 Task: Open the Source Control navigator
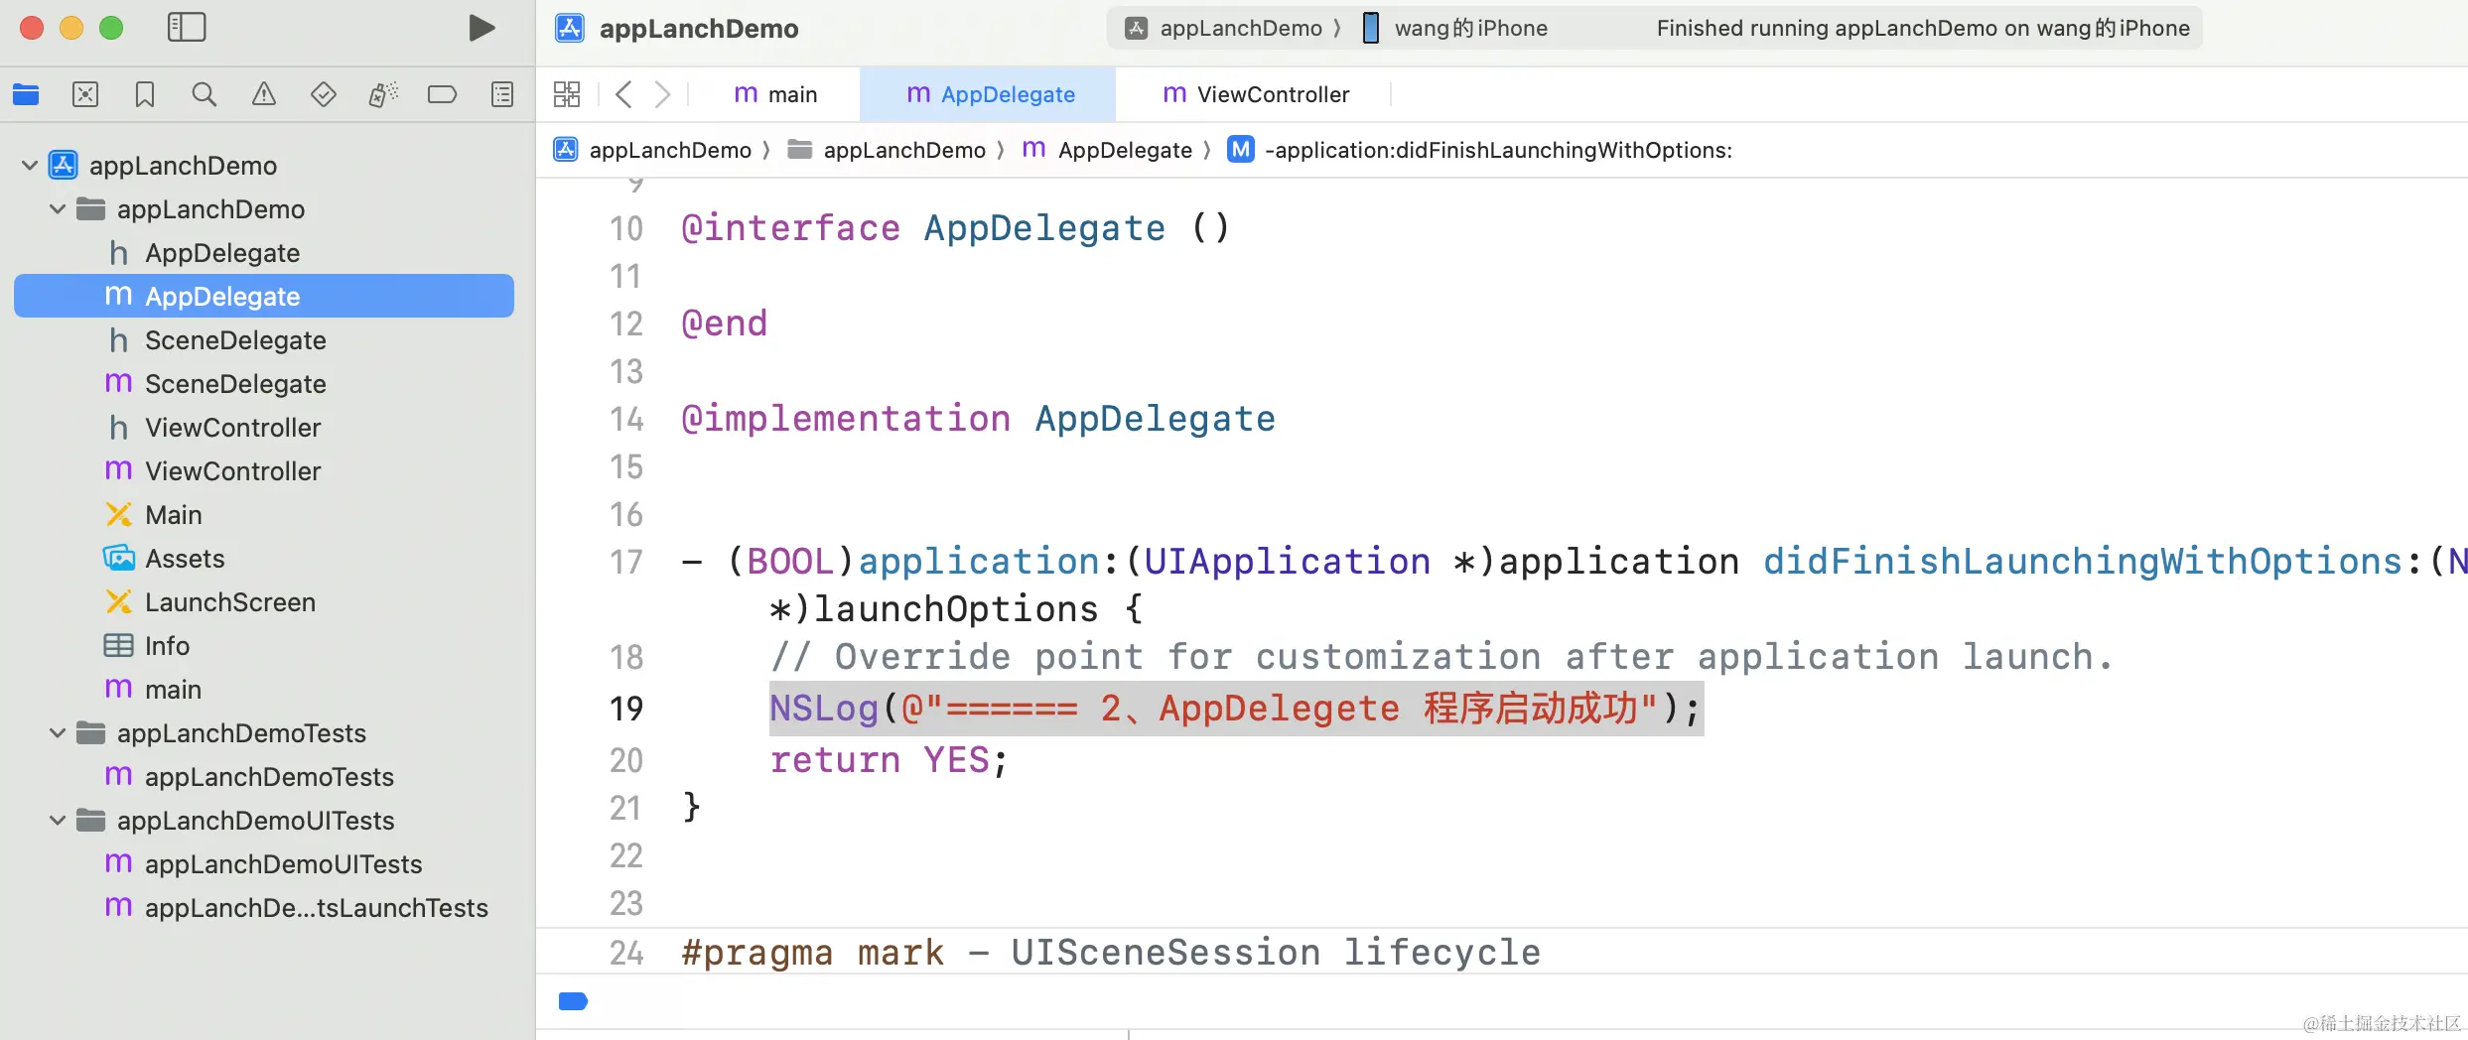[85, 94]
